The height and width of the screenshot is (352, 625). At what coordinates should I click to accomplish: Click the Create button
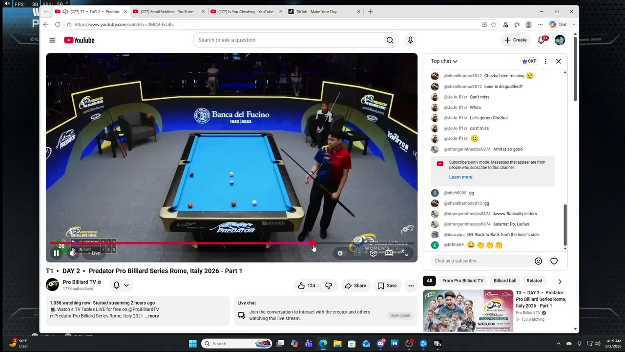(516, 40)
